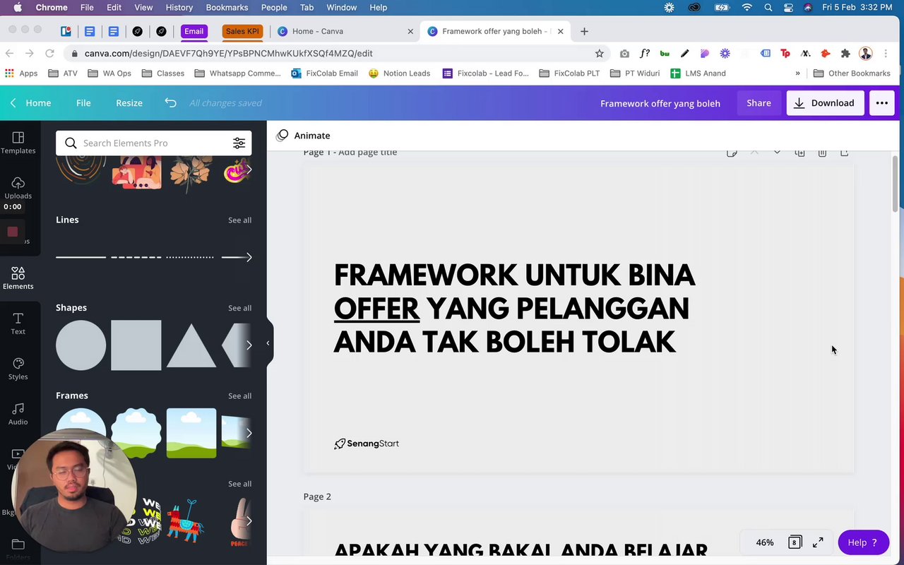Open the Folders sidebar panel

[18, 548]
